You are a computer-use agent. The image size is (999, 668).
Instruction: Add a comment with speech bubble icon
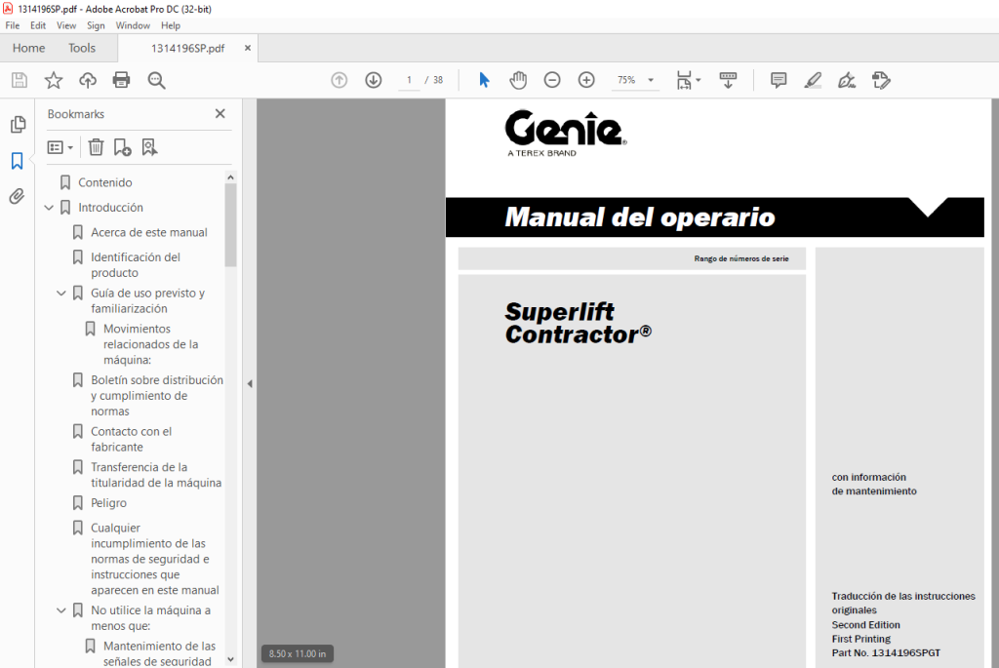coord(778,80)
